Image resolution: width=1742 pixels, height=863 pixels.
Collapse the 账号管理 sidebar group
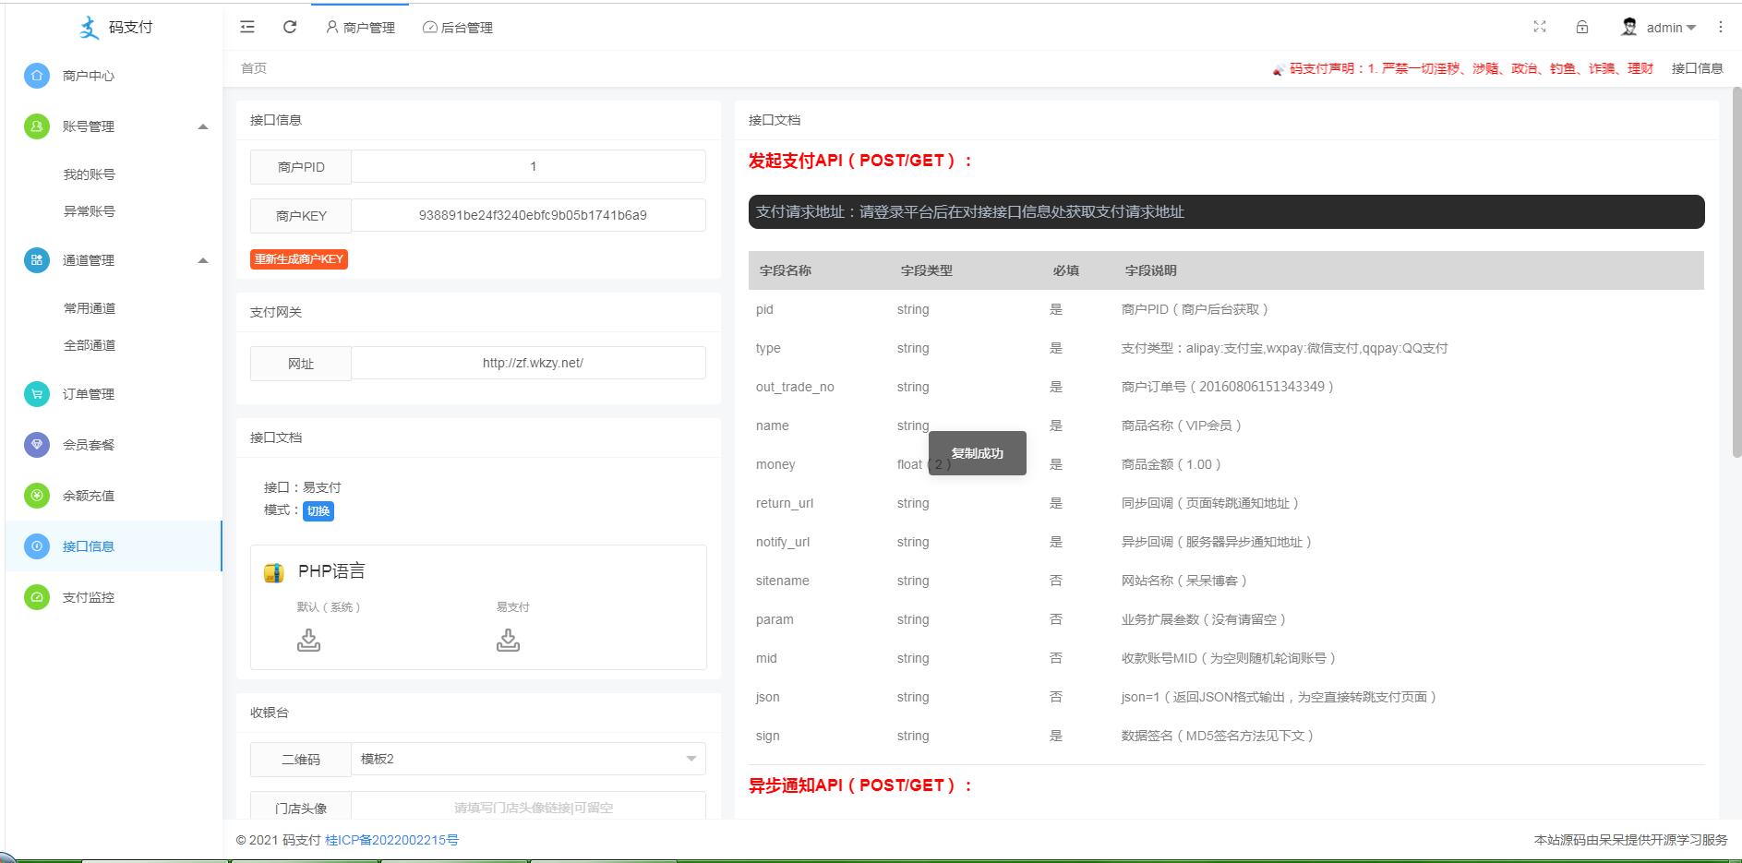[x=203, y=126]
